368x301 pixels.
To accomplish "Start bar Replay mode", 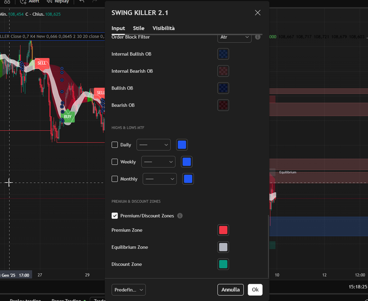I will (58, 1).
